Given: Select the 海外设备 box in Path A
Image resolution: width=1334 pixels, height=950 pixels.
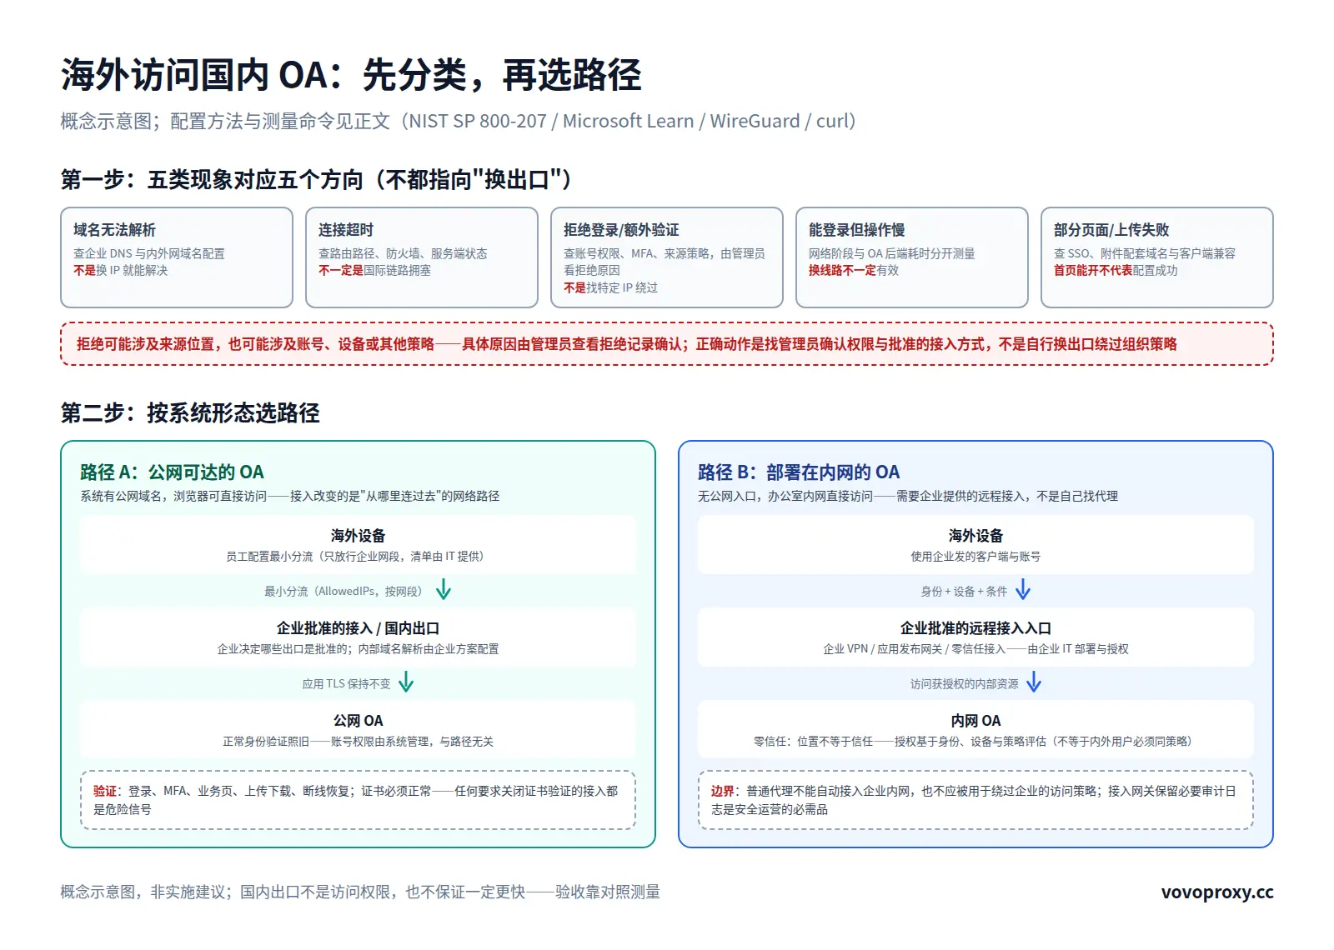Looking at the screenshot, I should pos(358,544).
